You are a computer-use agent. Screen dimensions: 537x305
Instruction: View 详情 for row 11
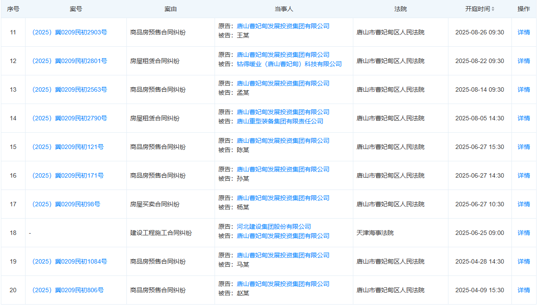[x=523, y=32]
